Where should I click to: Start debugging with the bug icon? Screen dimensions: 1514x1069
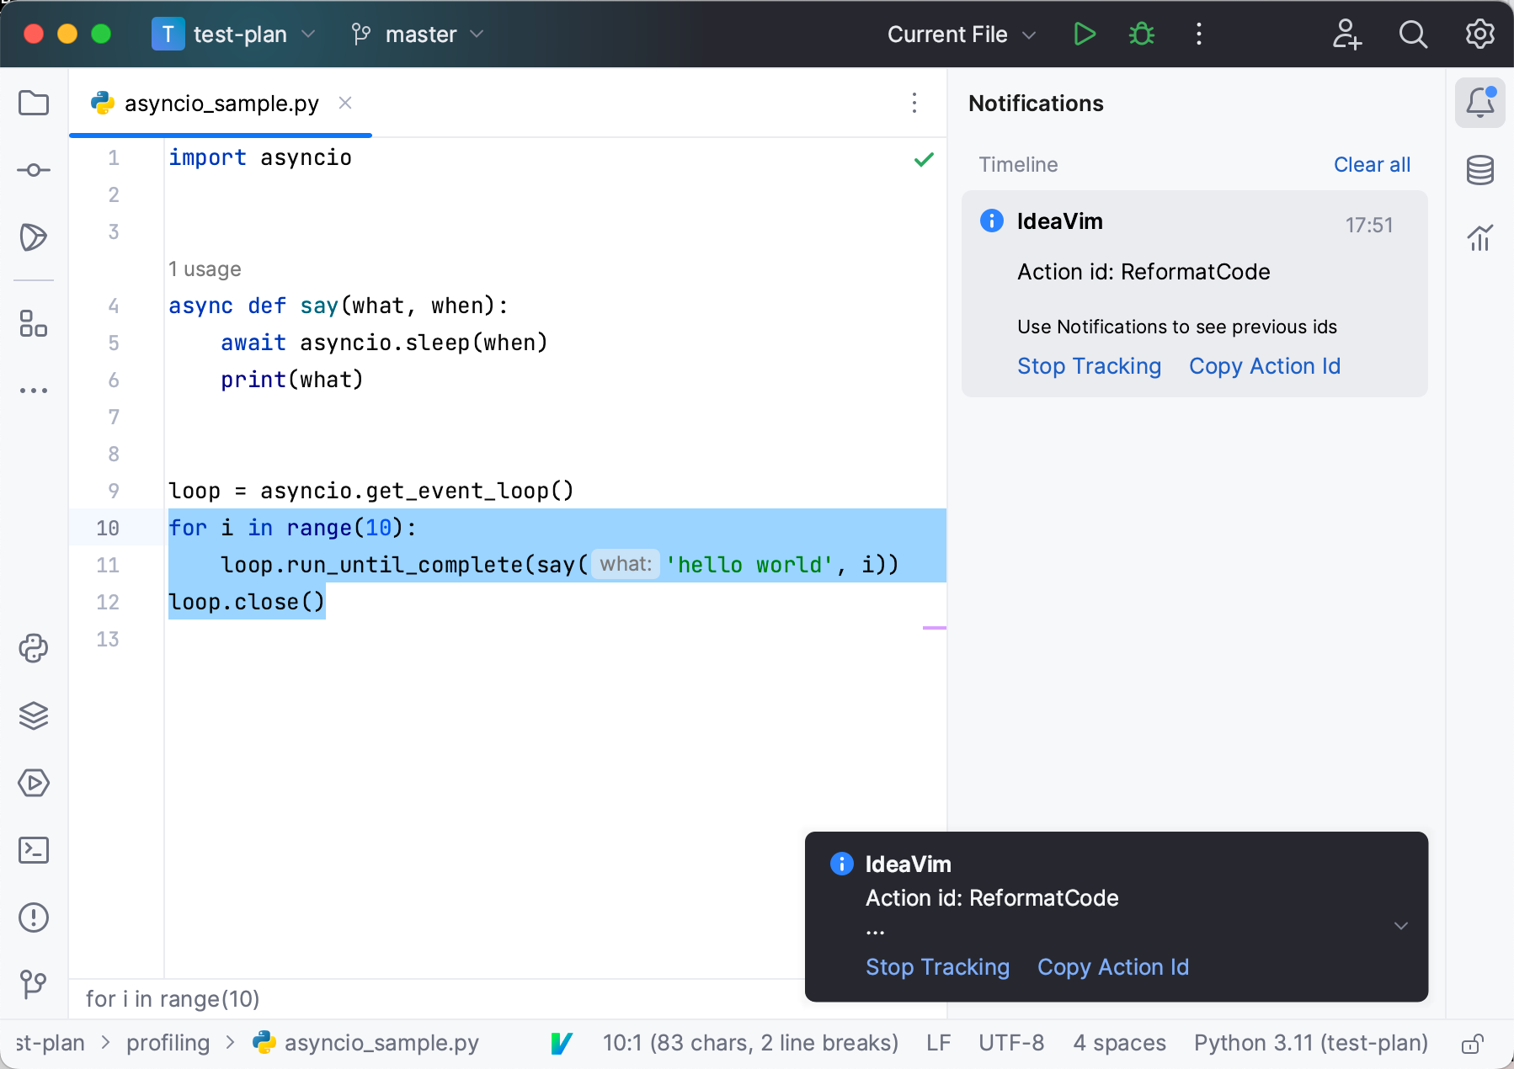1142,35
